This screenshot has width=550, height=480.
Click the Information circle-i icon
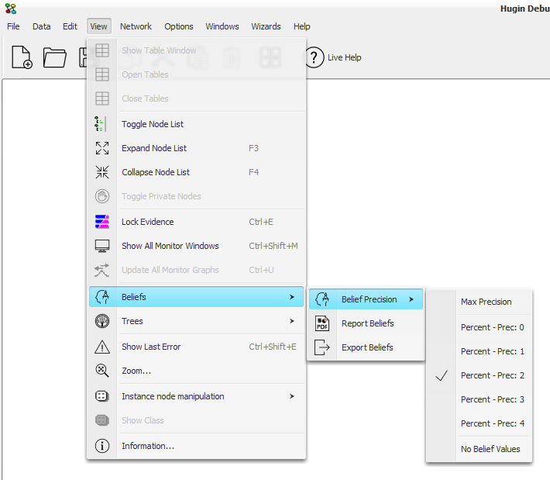click(x=102, y=446)
